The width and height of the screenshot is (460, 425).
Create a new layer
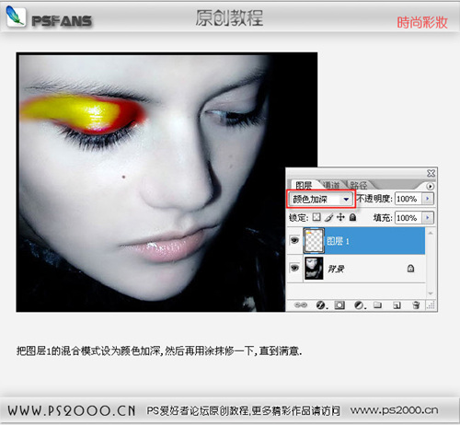(x=397, y=305)
